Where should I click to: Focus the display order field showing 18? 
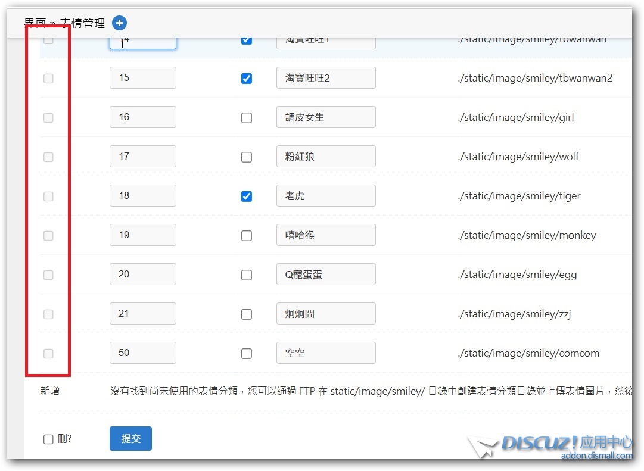pyautogui.click(x=143, y=195)
